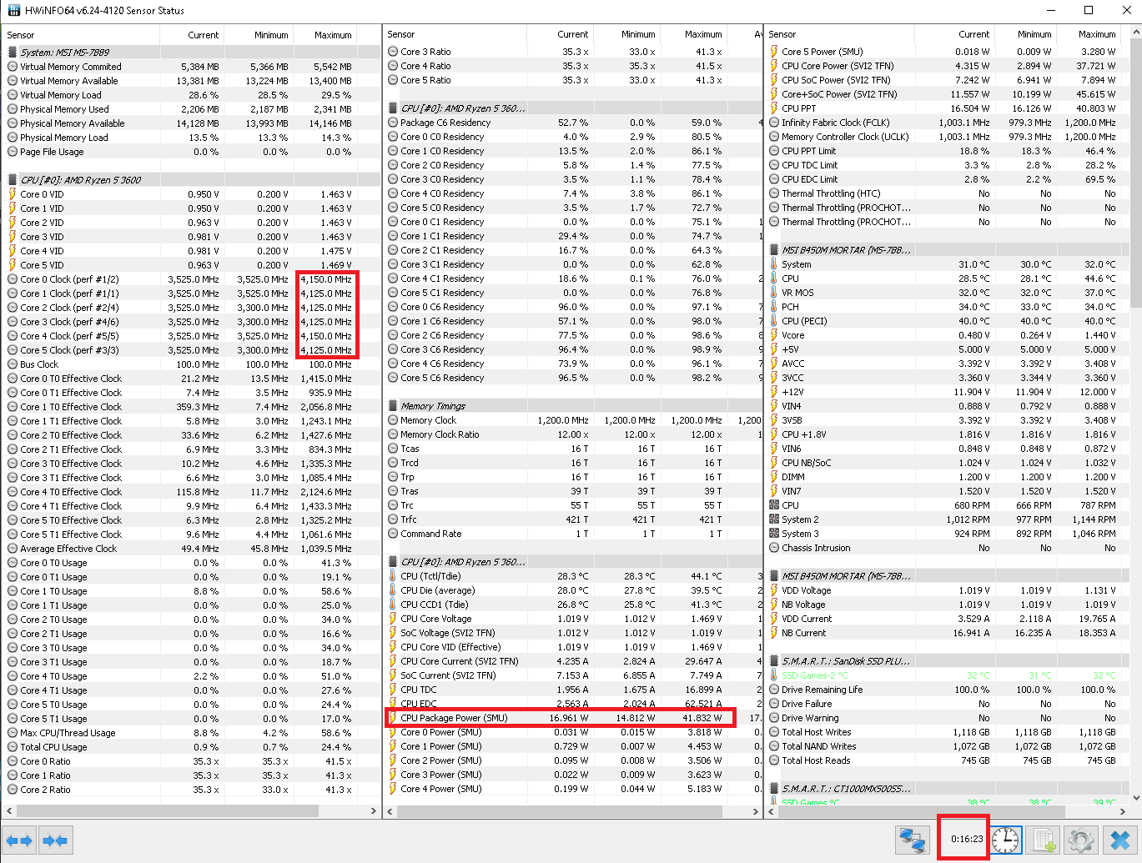
Task: Click the lightning bolt icon beside Vcore
Action: (775, 335)
